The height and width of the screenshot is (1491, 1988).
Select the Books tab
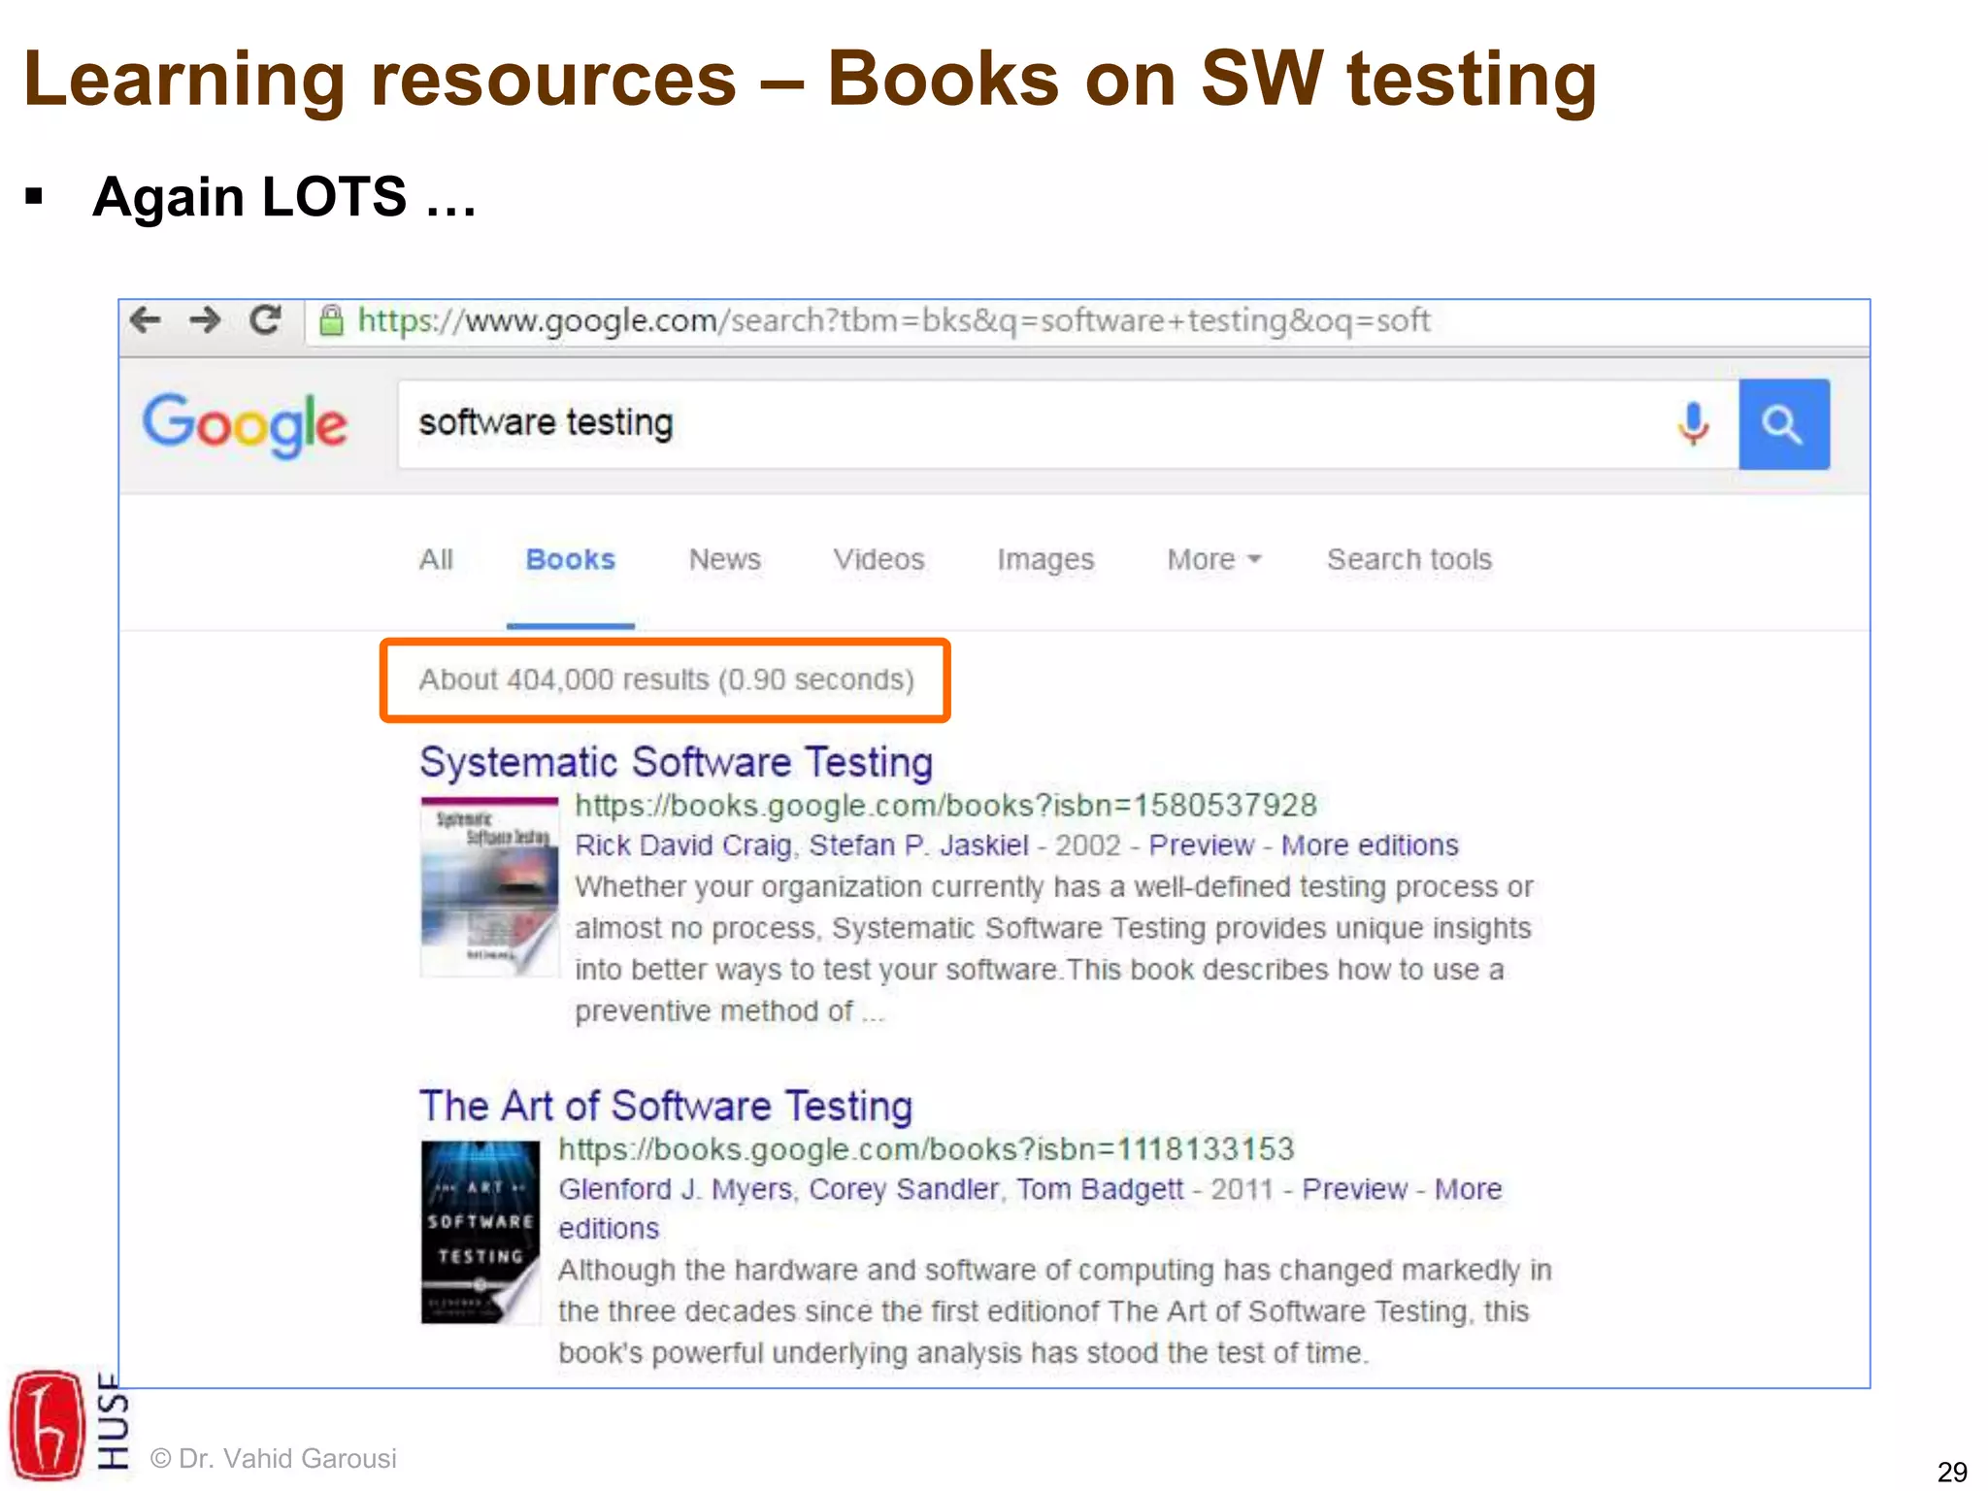click(x=571, y=559)
